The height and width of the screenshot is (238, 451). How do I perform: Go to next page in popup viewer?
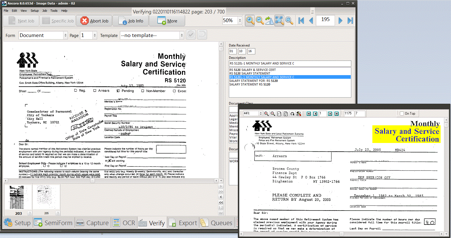330,114
